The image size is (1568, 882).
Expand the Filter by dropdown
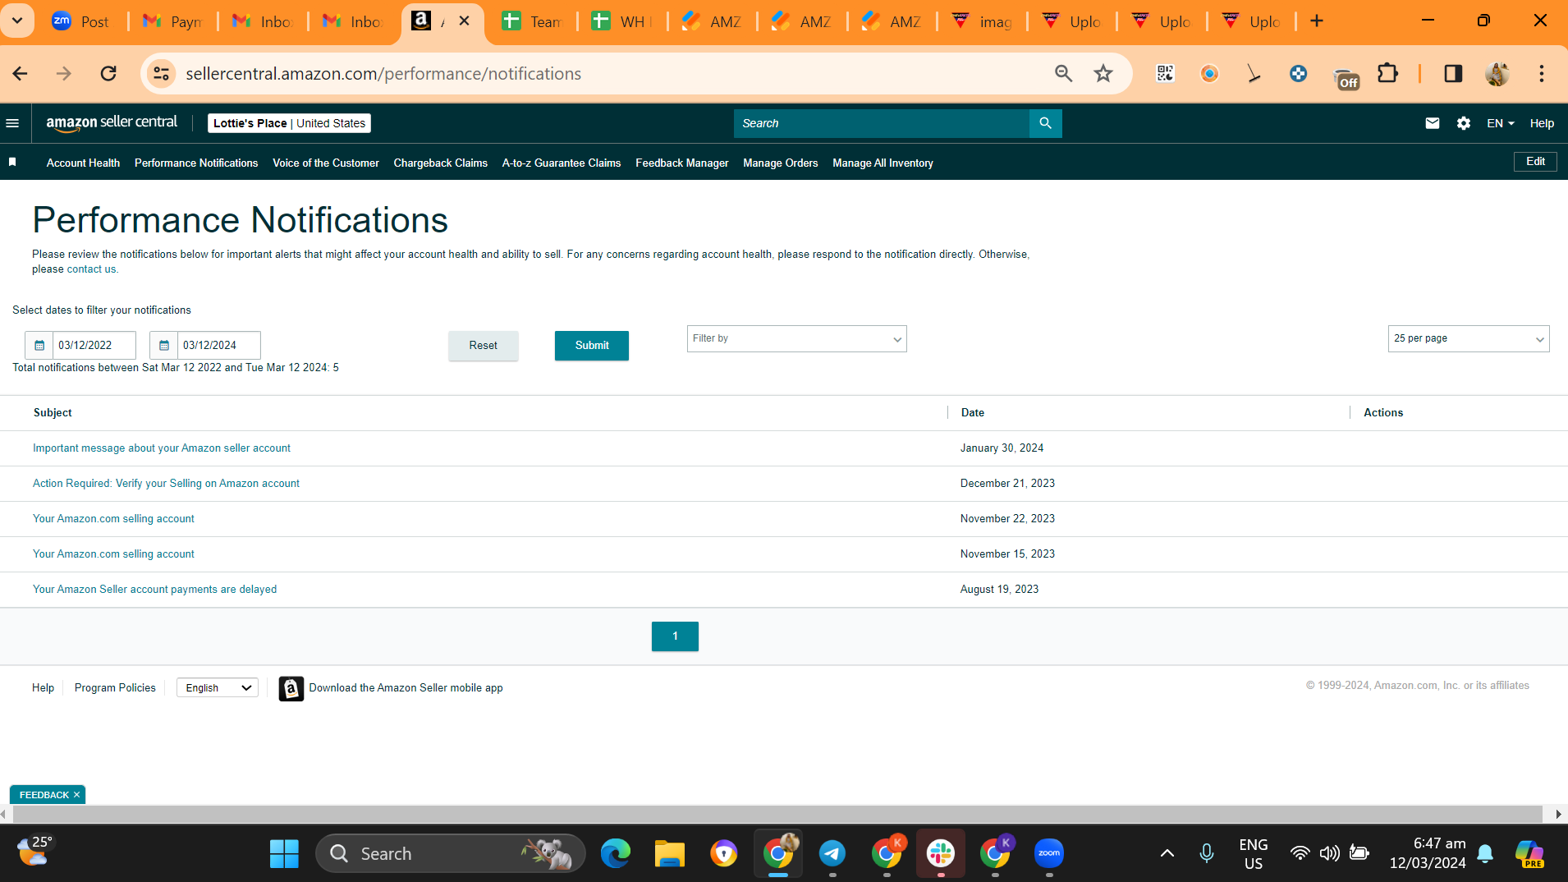[x=796, y=339]
